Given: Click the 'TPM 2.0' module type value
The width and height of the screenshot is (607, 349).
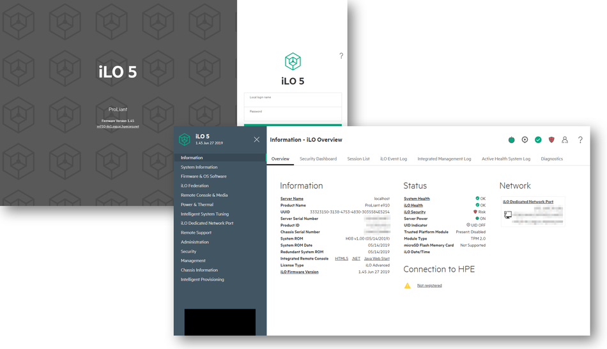Looking at the screenshot, I should coord(478,238).
